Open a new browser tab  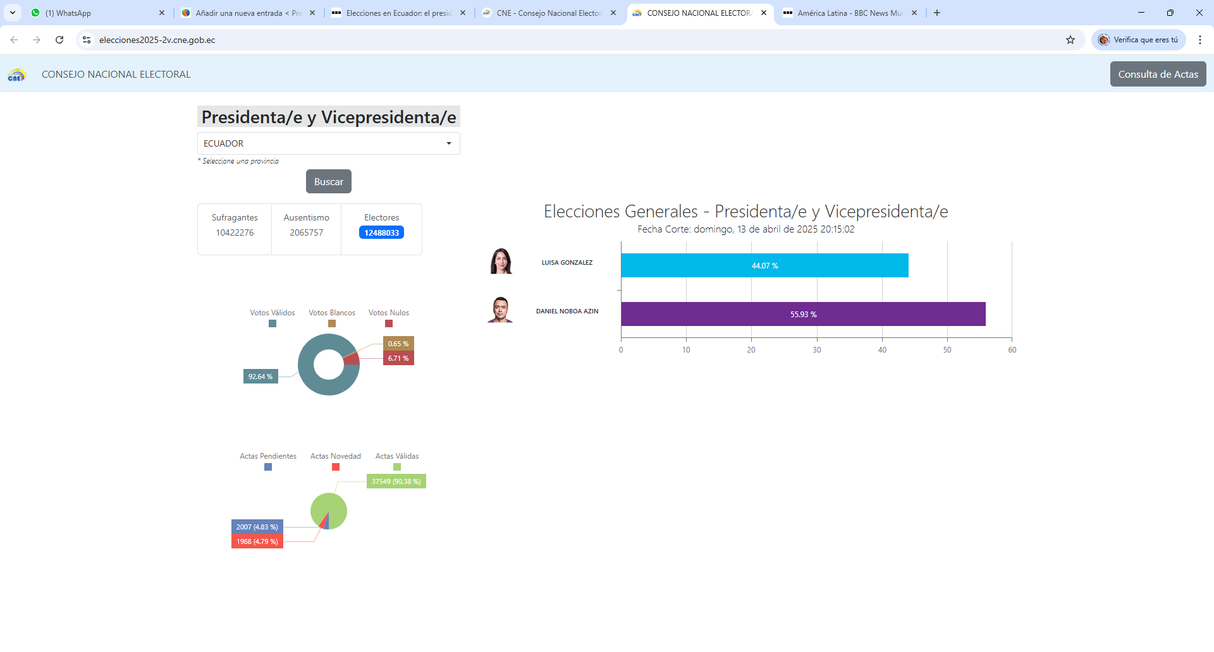tap(936, 13)
